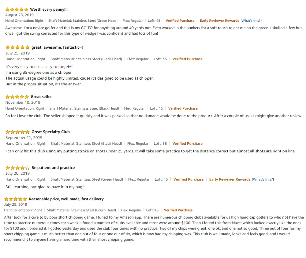This screenshot has height=258, width=306.
Task: Open 'Reasonable price, well made, fast delivery' title
Action: coord(66,199)
